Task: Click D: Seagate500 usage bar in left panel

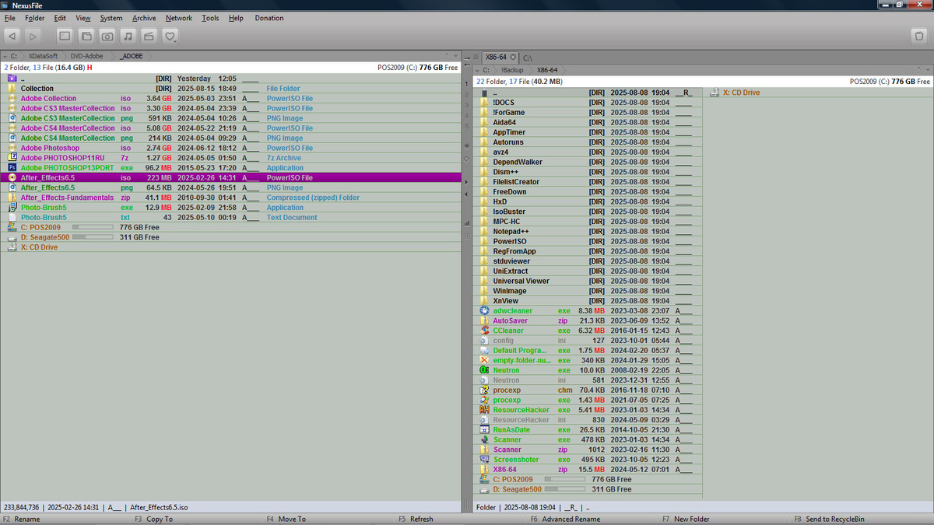Action: [93, 237]
